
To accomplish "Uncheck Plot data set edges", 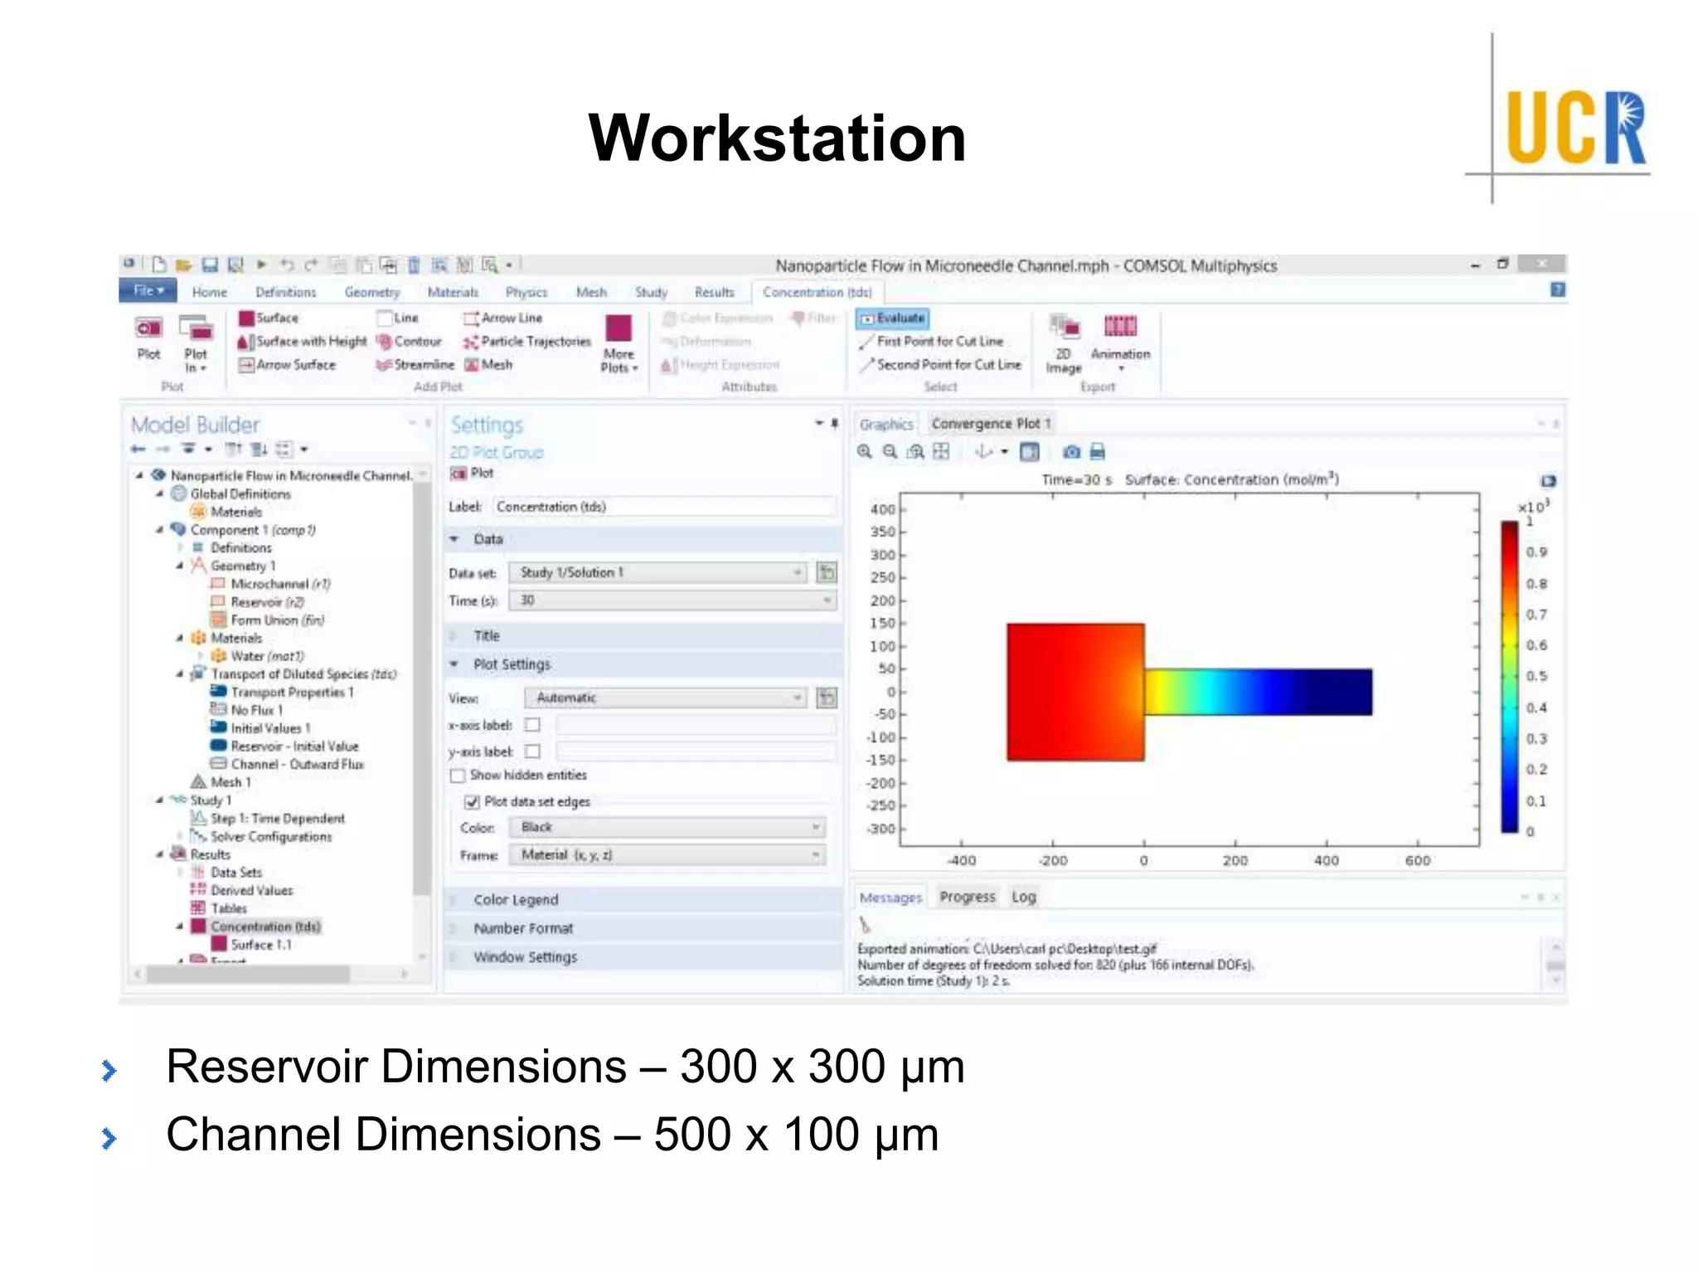I will tap(472, 801).
